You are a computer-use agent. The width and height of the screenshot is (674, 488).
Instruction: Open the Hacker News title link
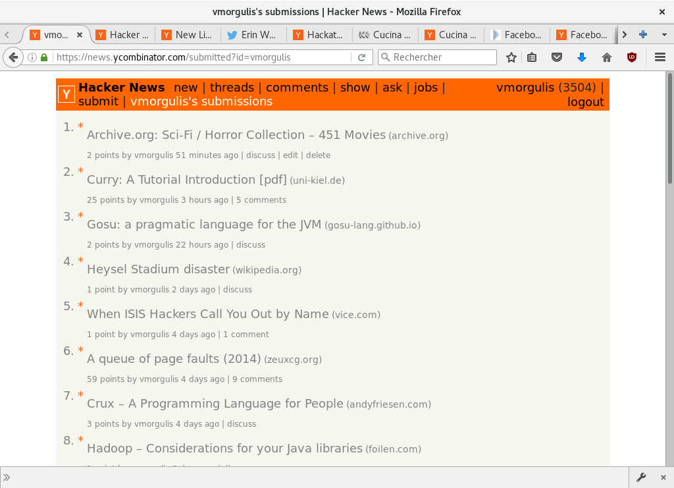(x=122, y=88)
